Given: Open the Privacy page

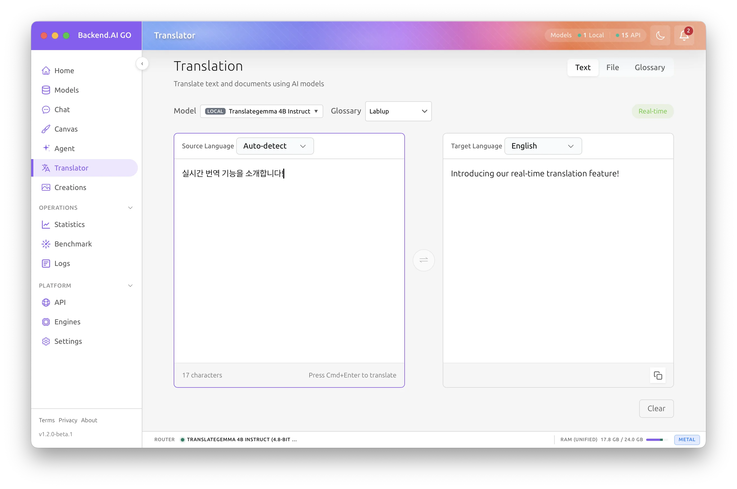Looking at the screenshot, I should (68, 420).
